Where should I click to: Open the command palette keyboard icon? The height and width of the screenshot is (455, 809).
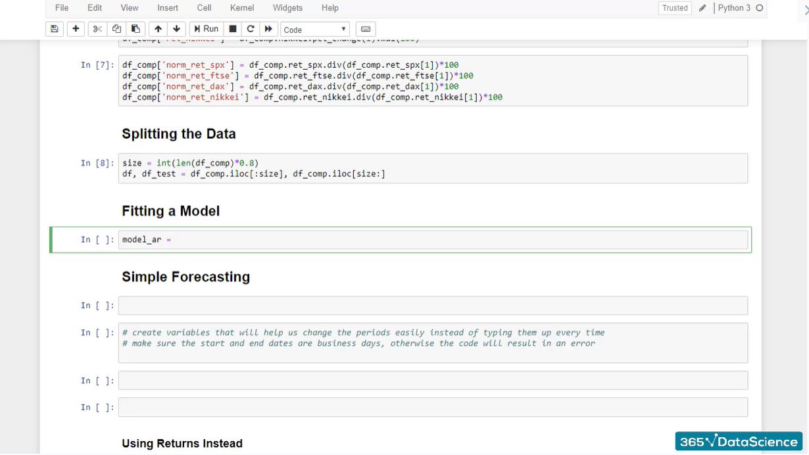coord(366,29)
